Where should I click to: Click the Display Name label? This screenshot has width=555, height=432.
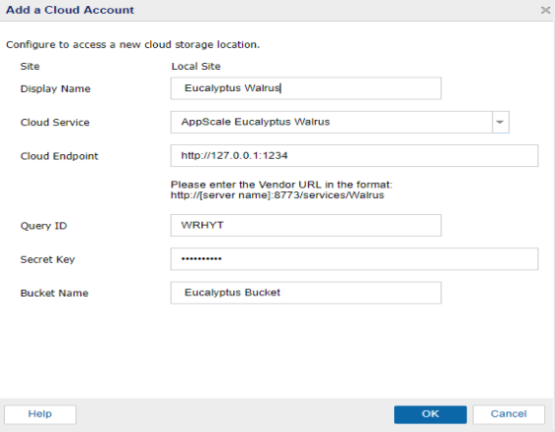tap(55, 89)
